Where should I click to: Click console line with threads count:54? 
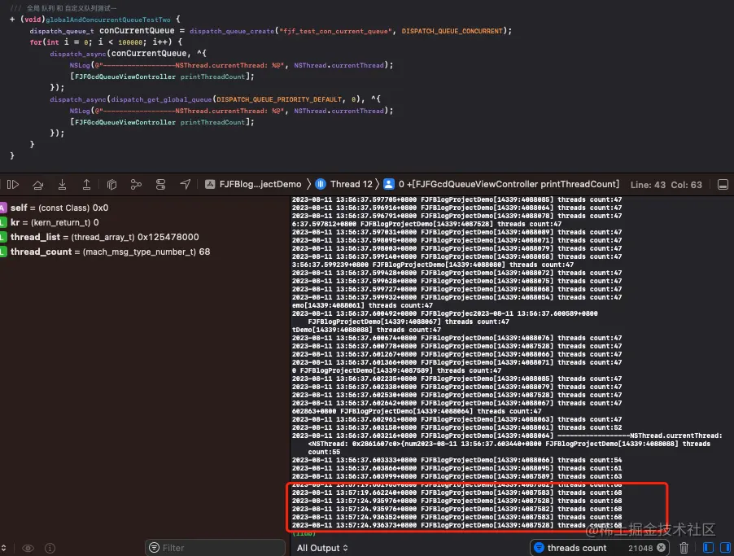[457, 461]
